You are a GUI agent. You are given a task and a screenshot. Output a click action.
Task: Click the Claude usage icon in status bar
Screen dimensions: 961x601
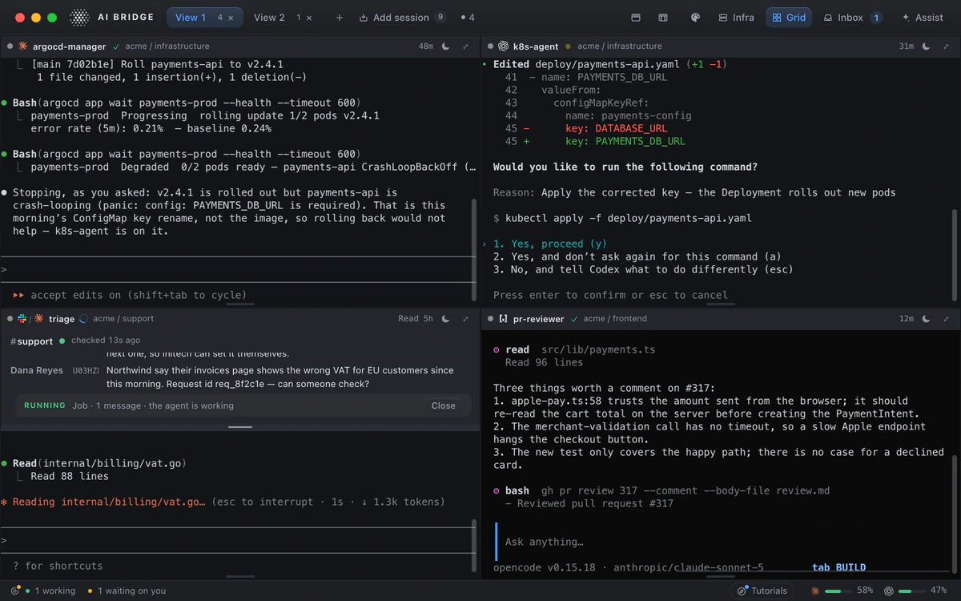815,591
